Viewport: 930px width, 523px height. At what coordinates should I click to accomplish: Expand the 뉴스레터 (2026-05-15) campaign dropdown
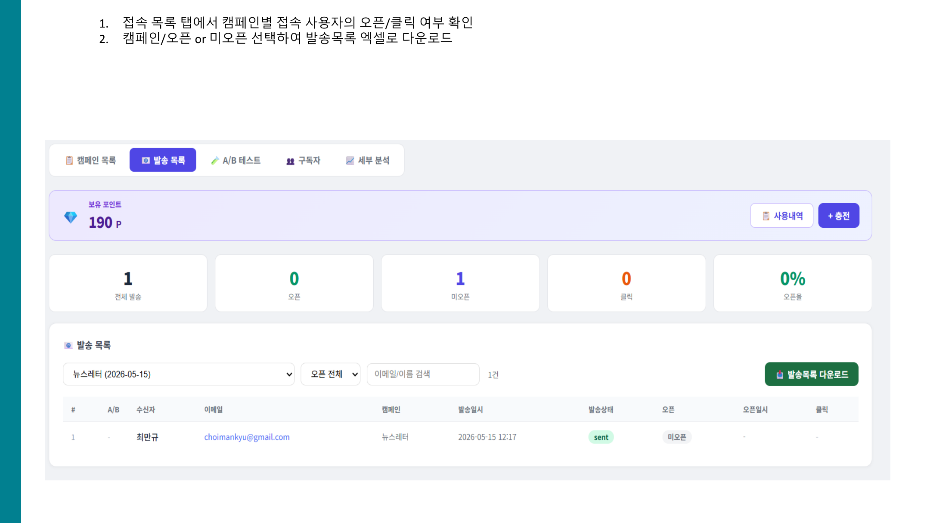pyautogui.click(x=179, y=374)
